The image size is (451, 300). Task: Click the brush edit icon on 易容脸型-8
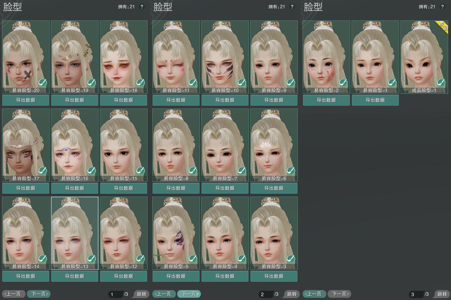(x=193, y=171)
